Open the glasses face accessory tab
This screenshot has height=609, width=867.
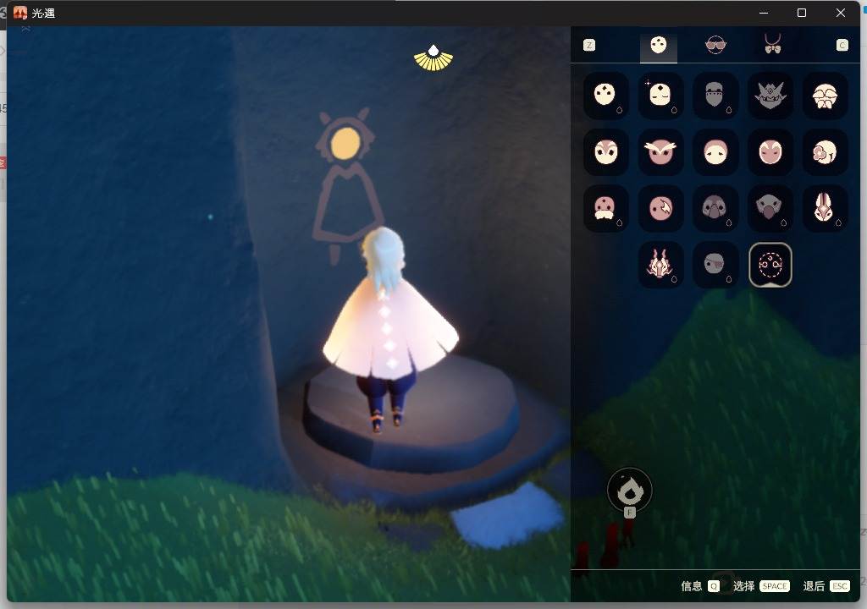tap(715, 46)
